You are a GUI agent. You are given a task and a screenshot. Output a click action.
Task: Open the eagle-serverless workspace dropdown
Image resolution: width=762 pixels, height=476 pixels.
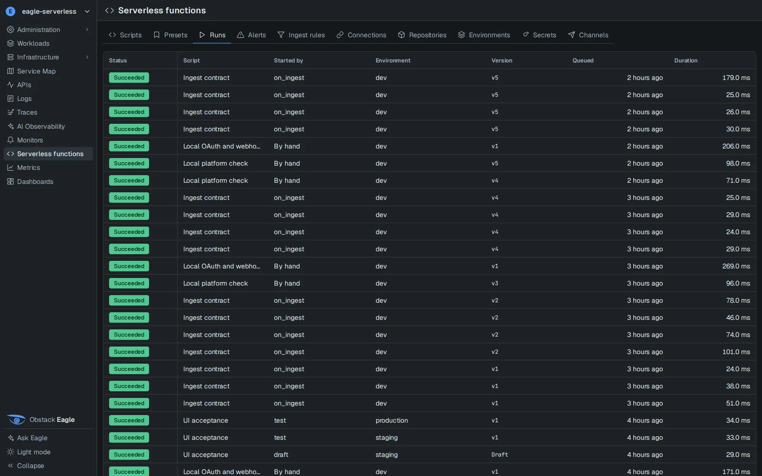pos(48,11)
